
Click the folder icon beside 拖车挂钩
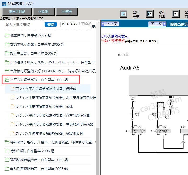tap(7, 36)
